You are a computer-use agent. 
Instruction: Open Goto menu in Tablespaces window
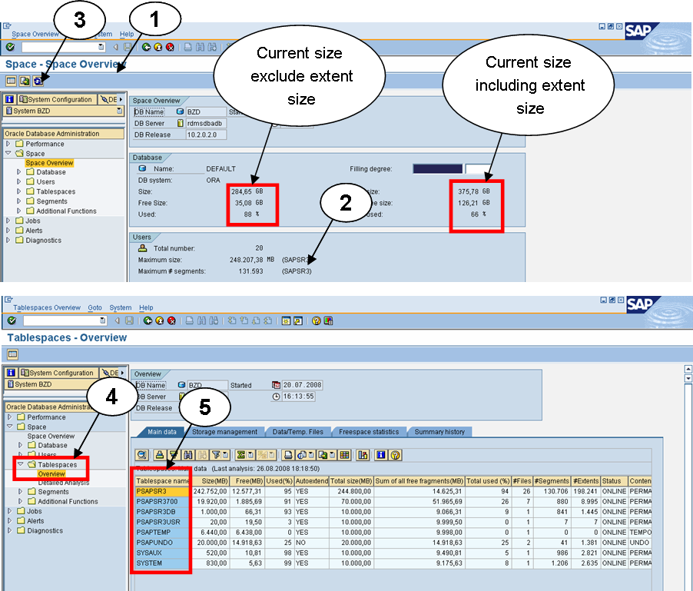click(94, 307)
